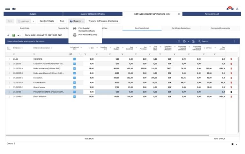Open the export file icon
The height and width of the screenshot is (154, 245).
[x=184, y=41]
